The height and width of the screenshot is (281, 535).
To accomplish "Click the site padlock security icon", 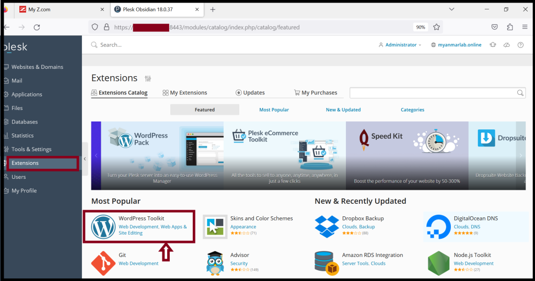I will point(107,27).
